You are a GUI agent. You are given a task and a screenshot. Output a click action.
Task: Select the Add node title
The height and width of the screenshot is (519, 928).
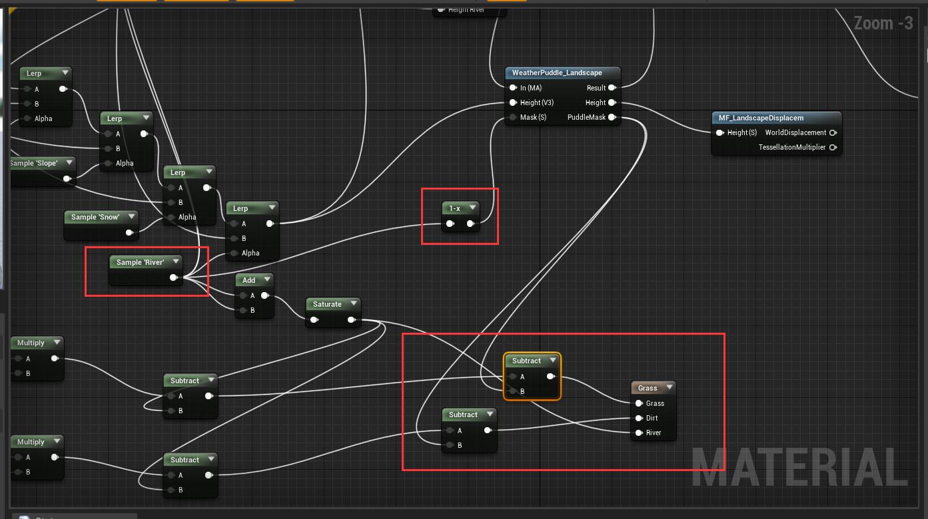(x=248, y=280)
